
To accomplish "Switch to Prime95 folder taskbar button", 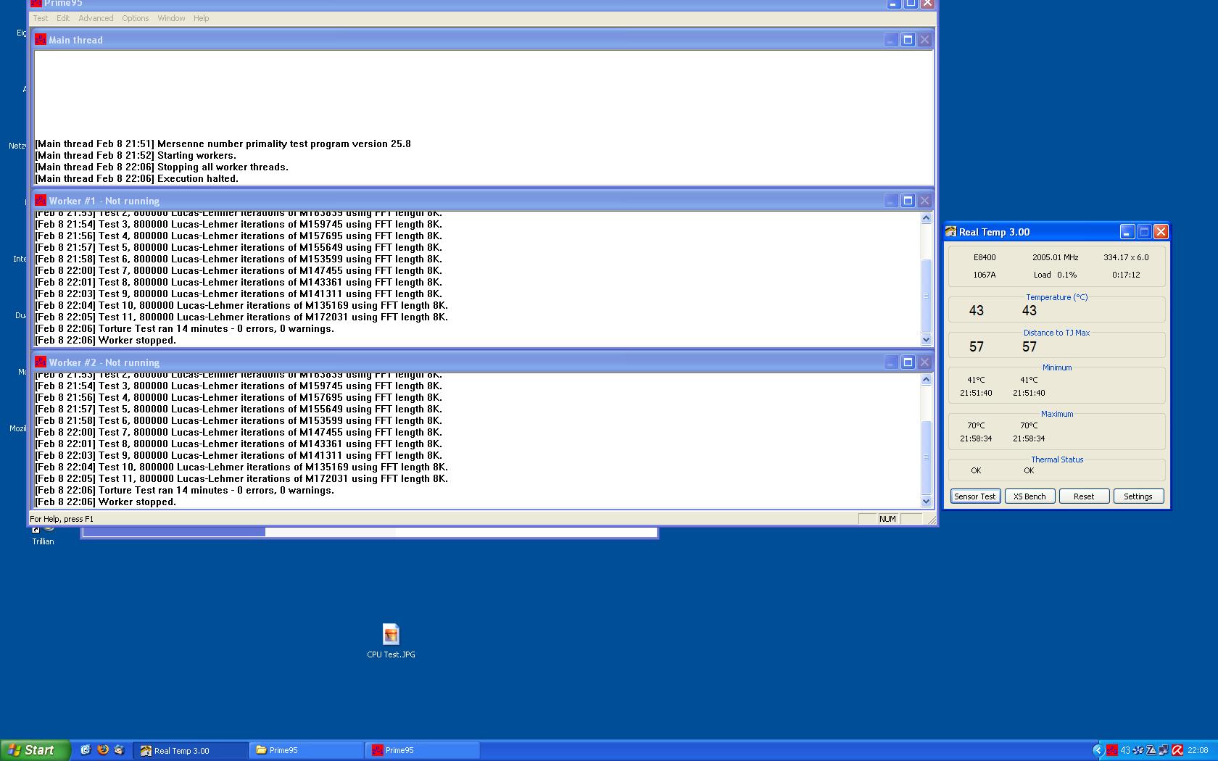I will click(x=306, y=750).
